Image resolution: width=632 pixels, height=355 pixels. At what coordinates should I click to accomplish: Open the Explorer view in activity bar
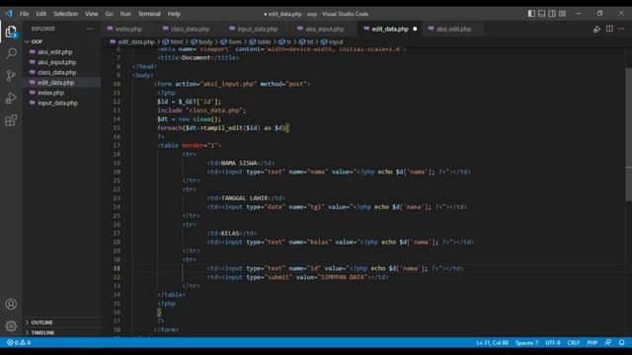click(x=11, y=32)
